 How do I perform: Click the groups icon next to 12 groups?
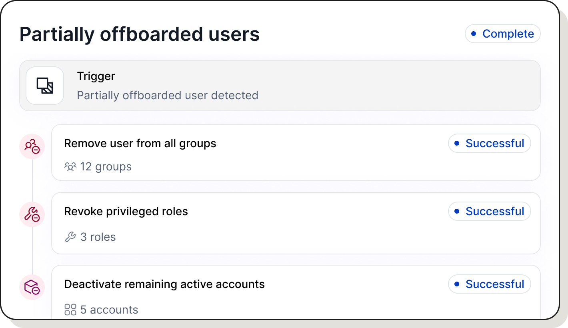[70, 166]
